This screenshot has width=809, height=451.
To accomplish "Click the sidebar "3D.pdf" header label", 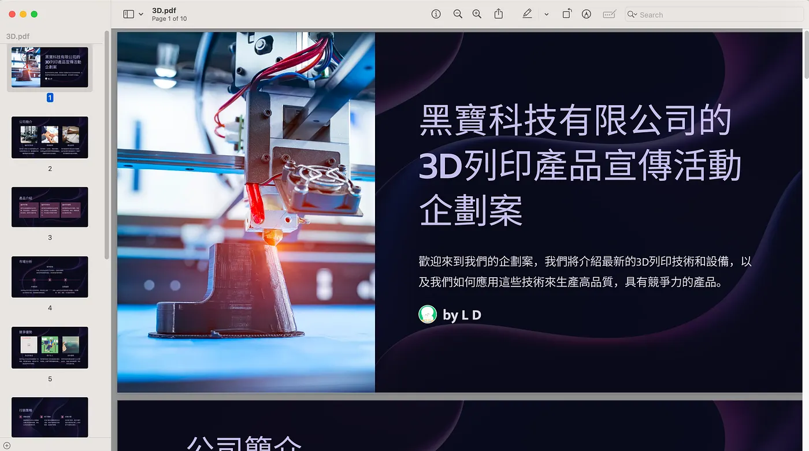I will click(18, 36).
